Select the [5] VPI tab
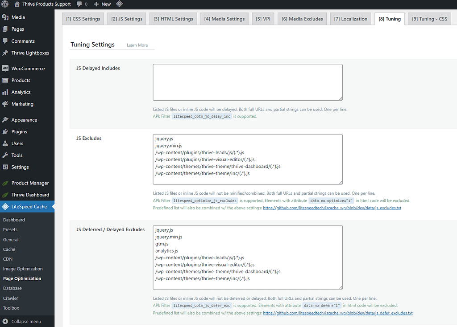Screen dimensions: 457x327 coord(263,19)
